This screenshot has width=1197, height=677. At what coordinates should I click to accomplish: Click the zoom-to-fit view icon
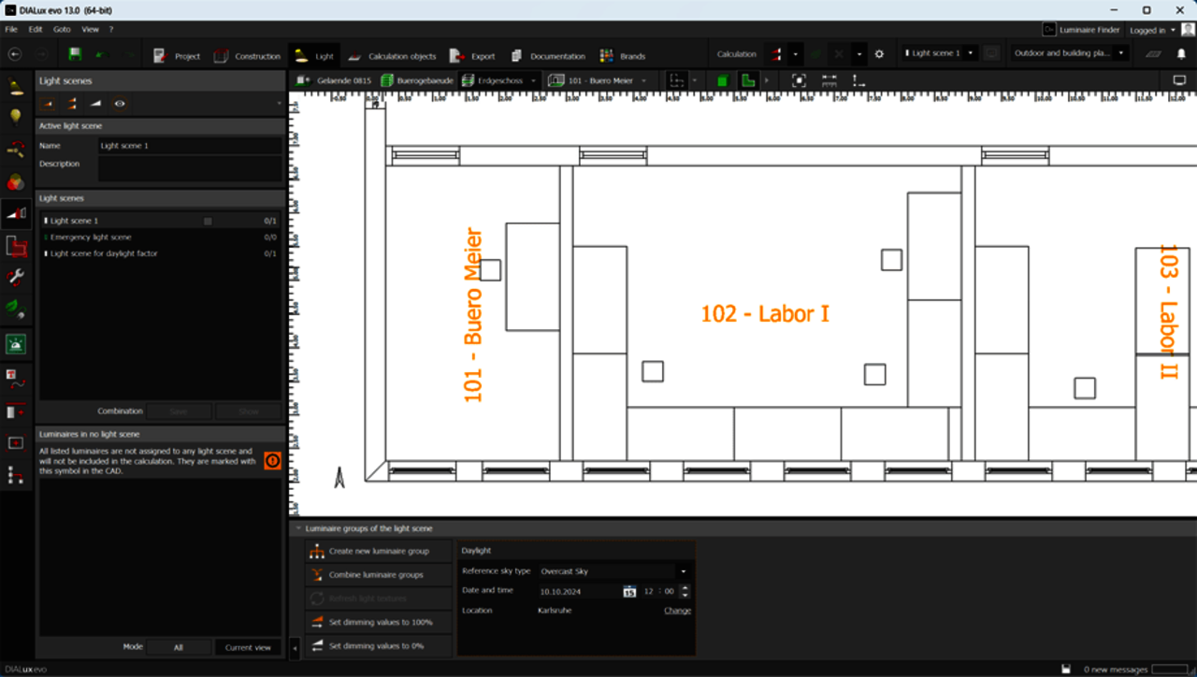pyautogui.click(x=799, y=81)
